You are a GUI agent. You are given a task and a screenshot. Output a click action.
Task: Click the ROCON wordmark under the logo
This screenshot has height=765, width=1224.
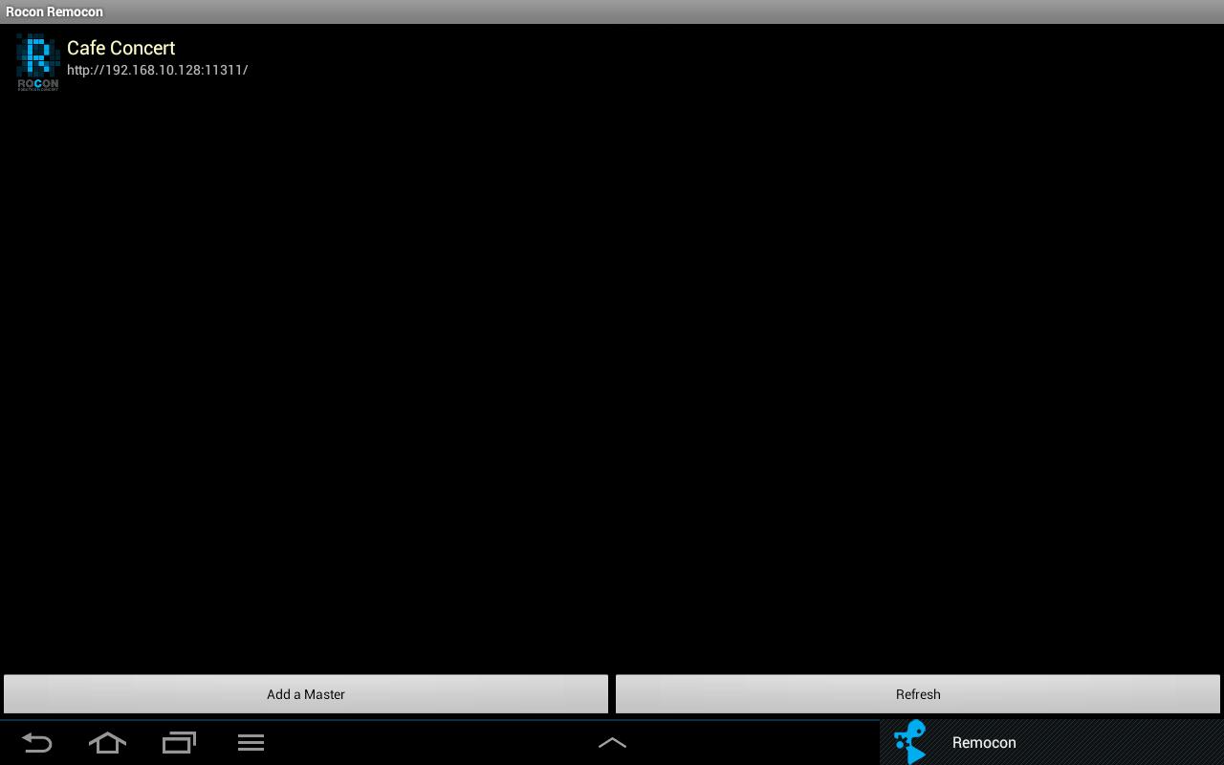pos(37,84)
